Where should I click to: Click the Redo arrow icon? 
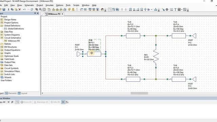(28, 9)
